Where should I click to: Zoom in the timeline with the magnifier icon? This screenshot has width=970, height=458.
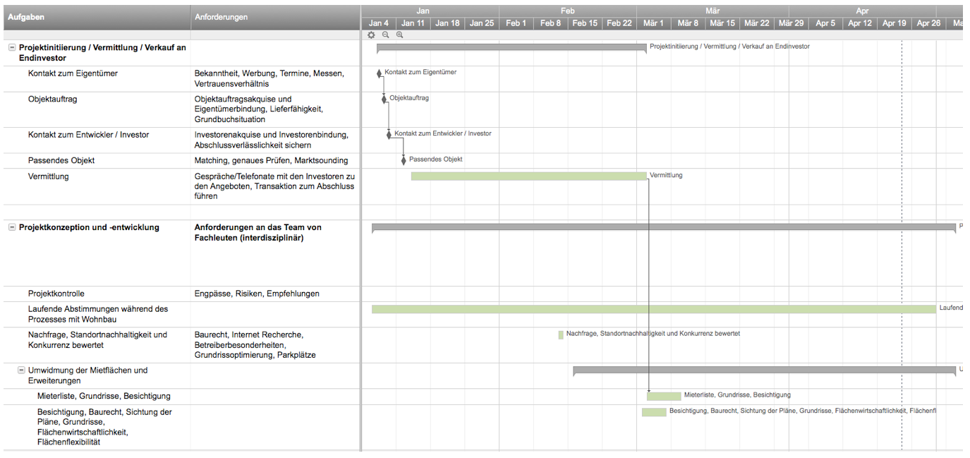[399, 34]
